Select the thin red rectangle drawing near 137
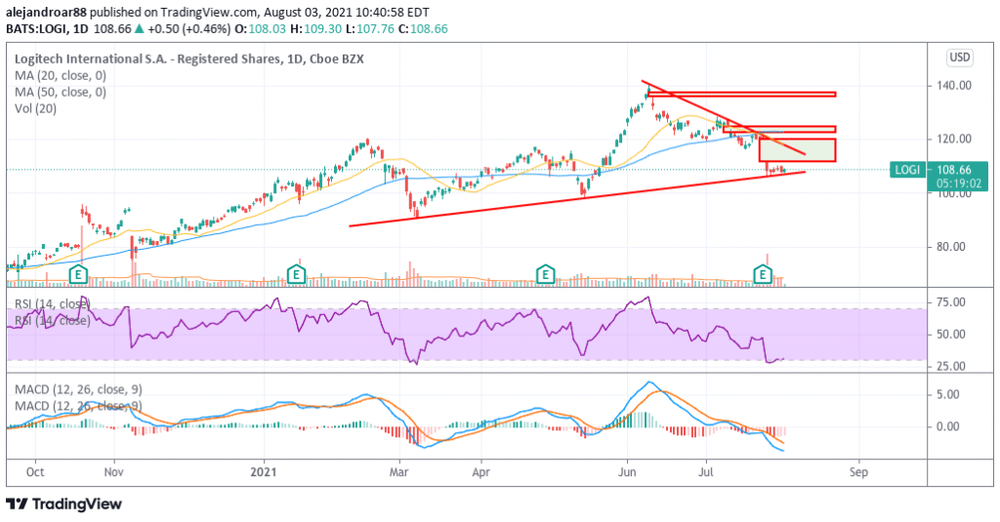Viewport: 1000px width, 522px height. click(x=742, y=95)
